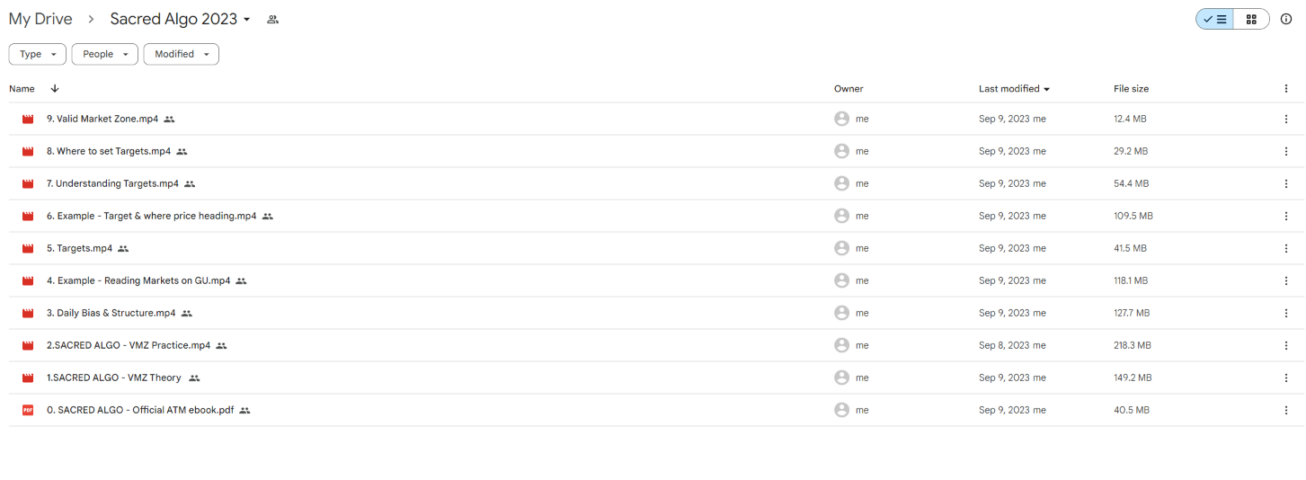Open the view details info icon
This screenshot has width=1306, height=480.
click(1286, 19)
